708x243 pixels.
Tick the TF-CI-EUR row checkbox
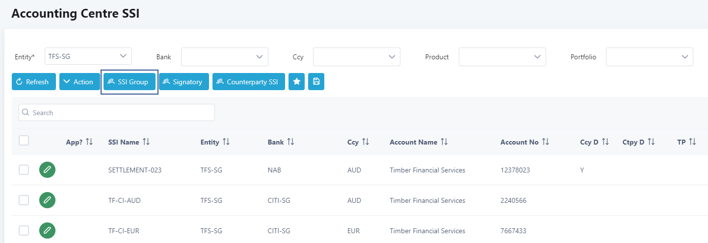coord(24,231)
